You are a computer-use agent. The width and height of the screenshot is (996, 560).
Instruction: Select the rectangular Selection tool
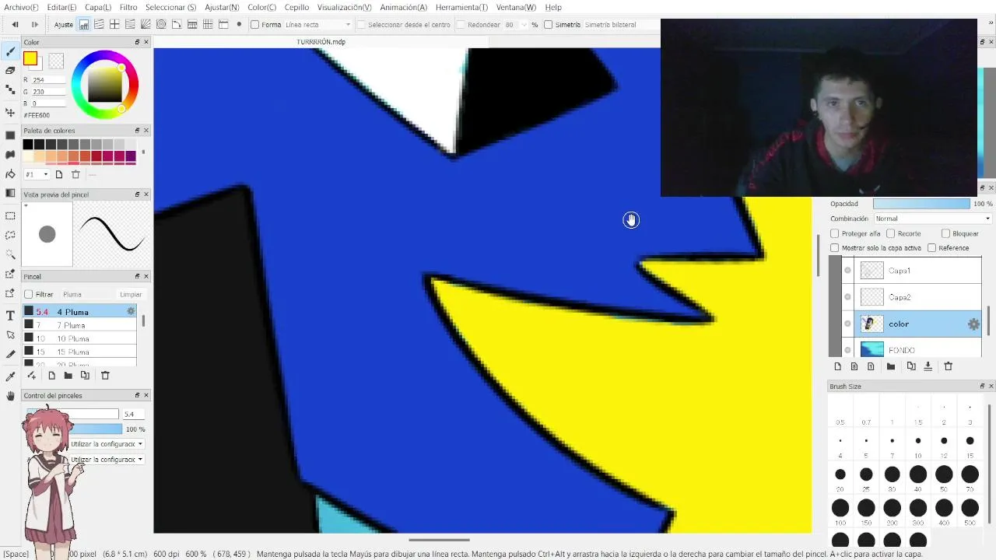(x=10, y=215)
